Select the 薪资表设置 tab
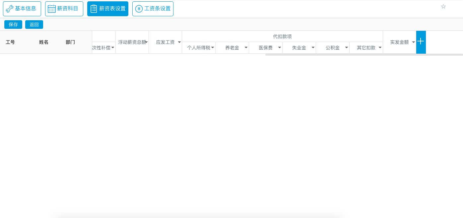Viewport: 463px width, 218px height. pos(107,9)
